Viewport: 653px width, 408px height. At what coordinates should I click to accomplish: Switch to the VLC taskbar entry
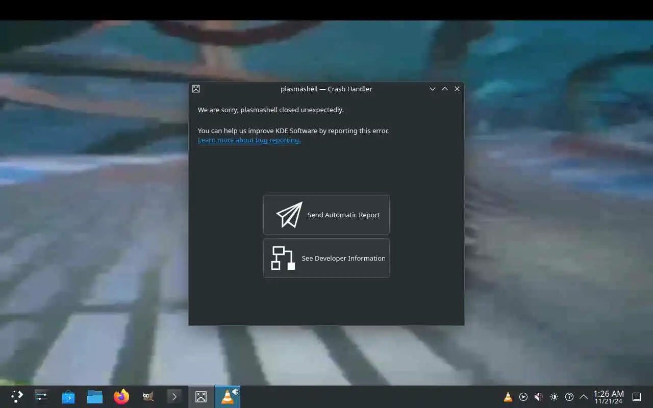[x=228, y=397]
